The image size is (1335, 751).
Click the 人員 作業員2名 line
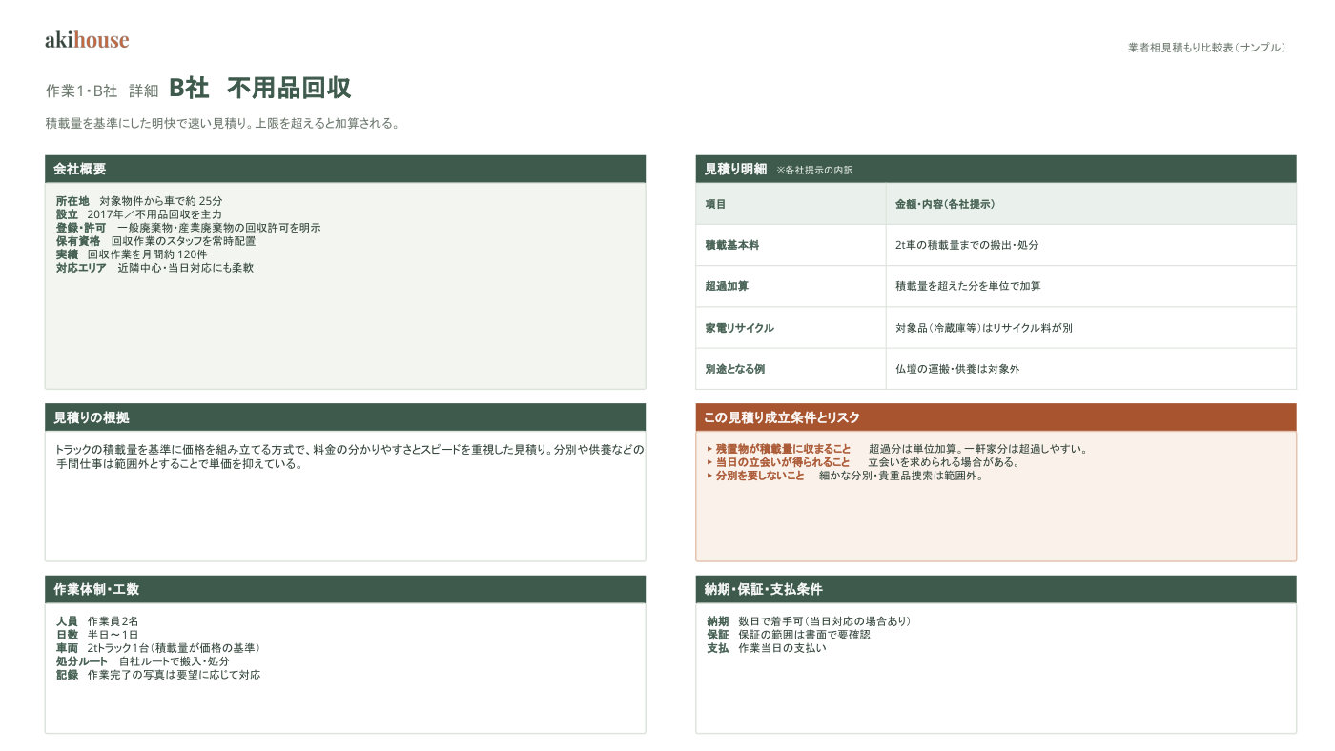[x=97, y=621]
